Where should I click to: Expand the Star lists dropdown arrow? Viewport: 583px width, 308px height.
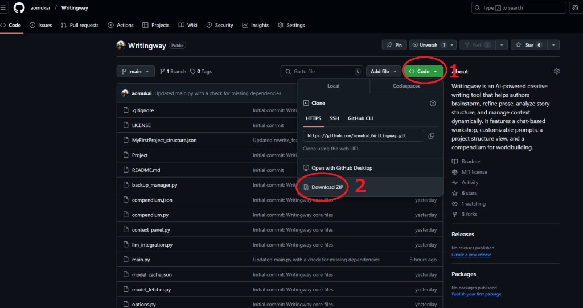[553, 45]
